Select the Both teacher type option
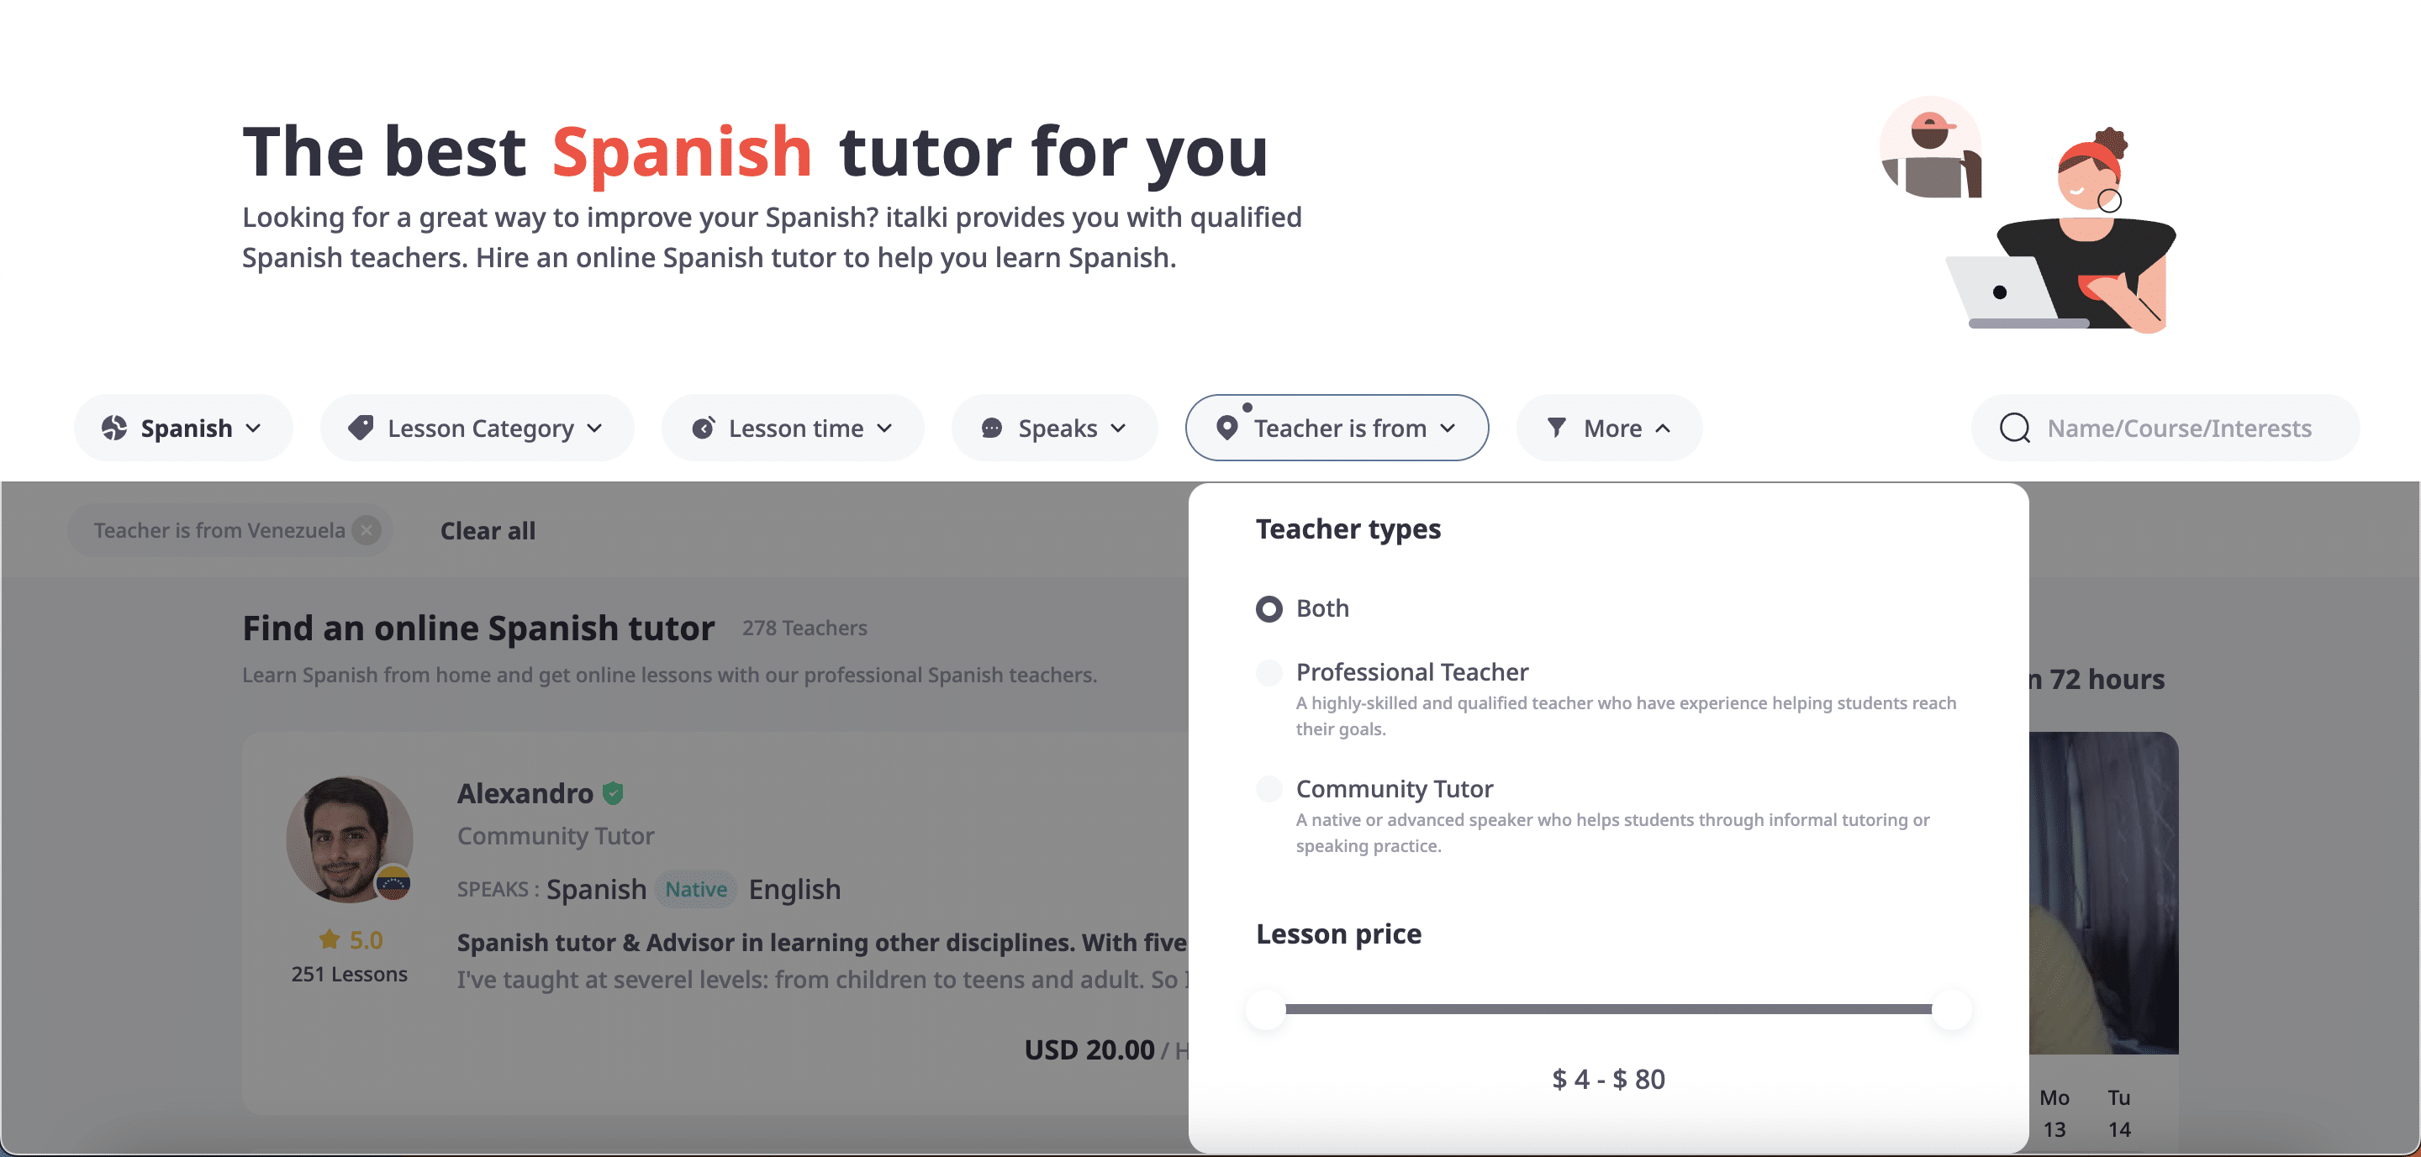 coord(1269,608)
